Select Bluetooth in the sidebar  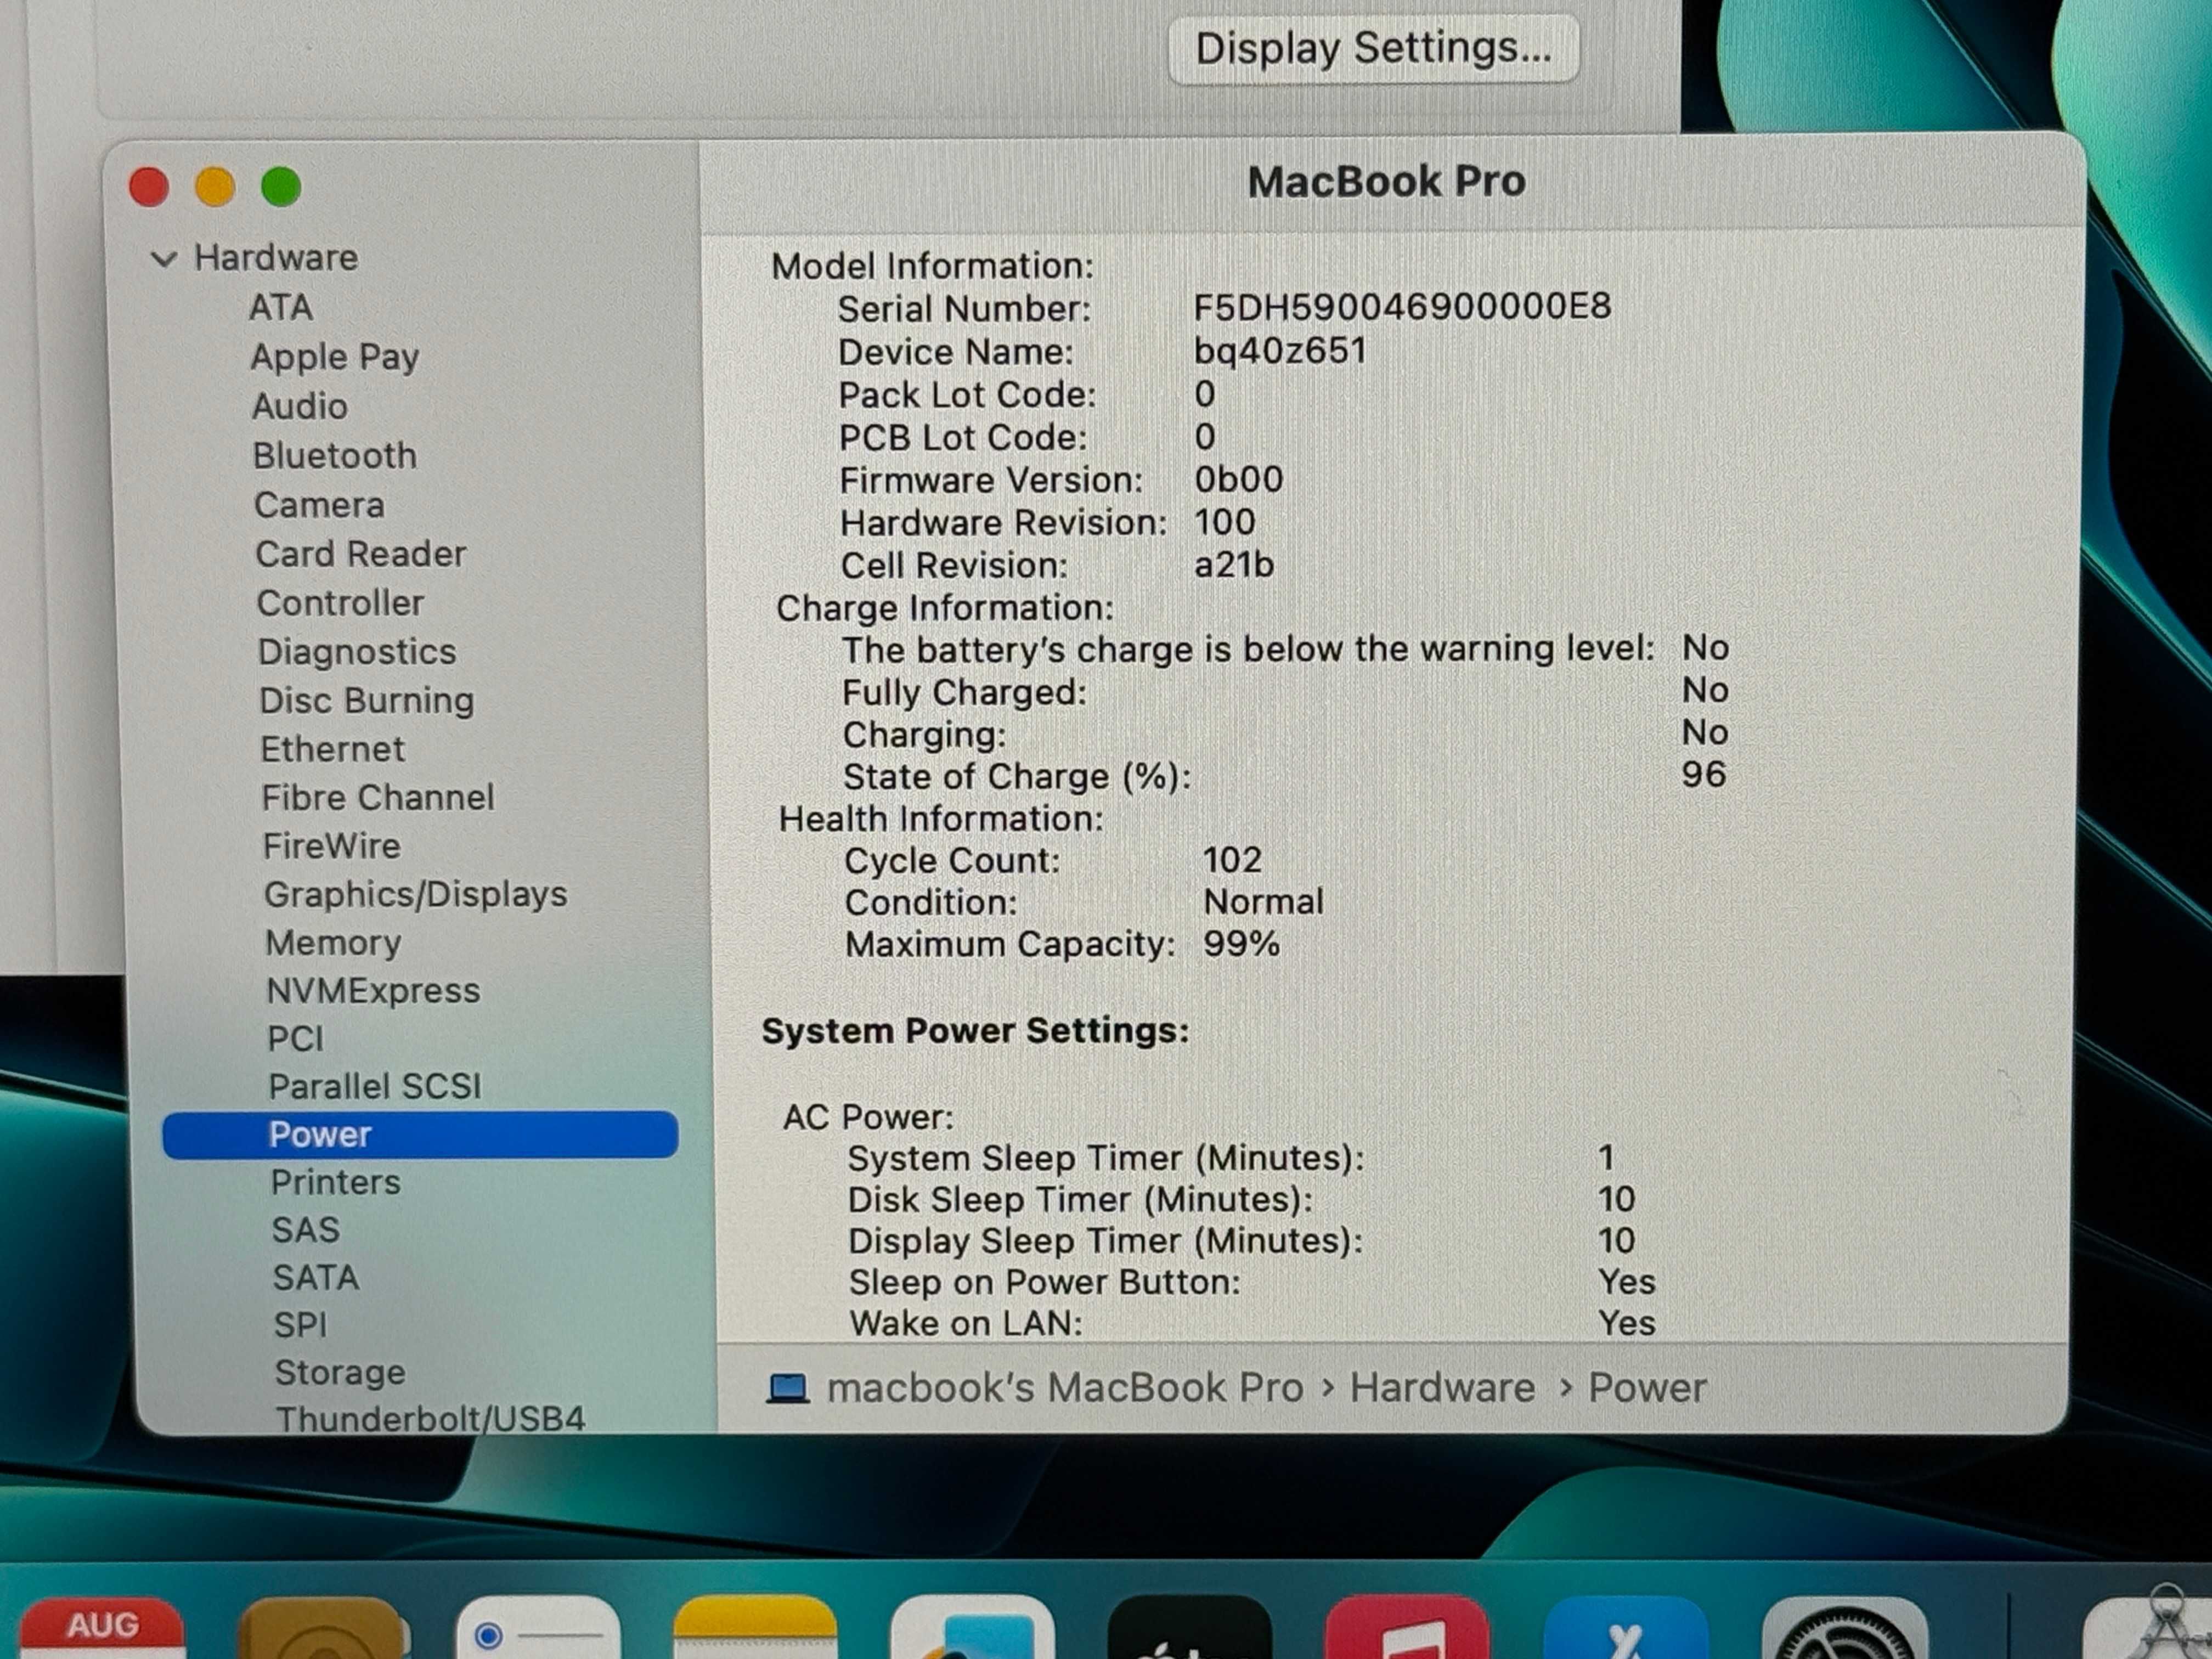335,456
